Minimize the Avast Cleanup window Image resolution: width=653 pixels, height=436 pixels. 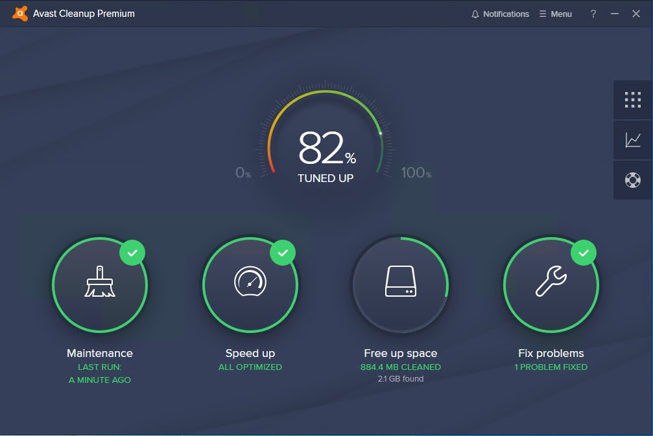615,14
